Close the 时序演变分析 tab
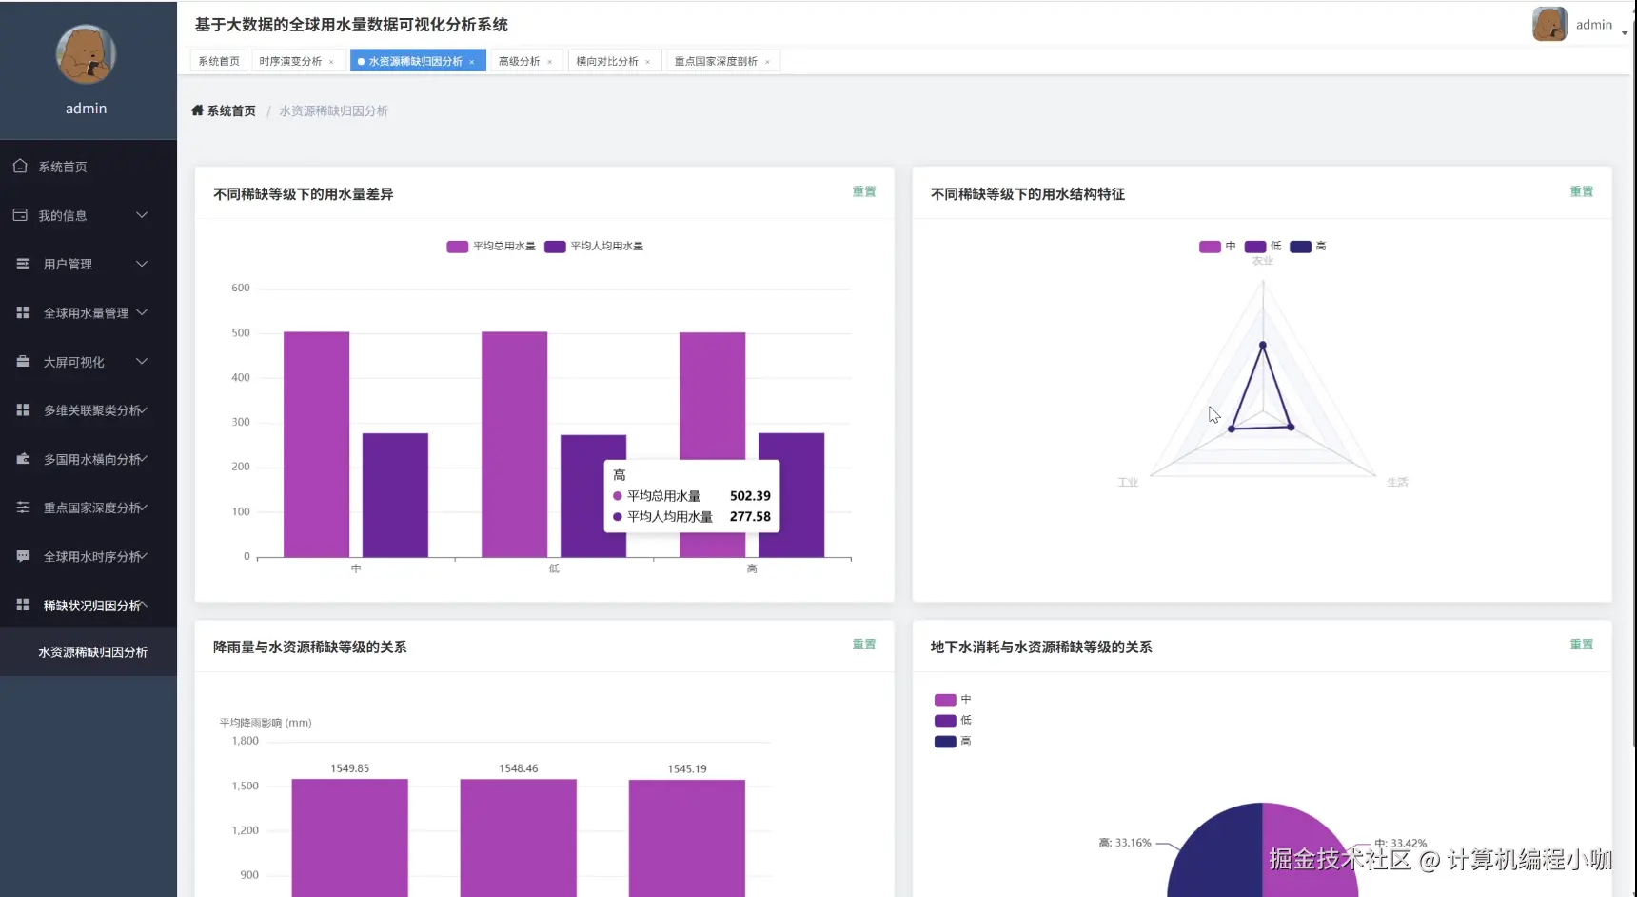The width and height of the screenshot is (1637, 897). pyautogui.click(x=331, y=62)
